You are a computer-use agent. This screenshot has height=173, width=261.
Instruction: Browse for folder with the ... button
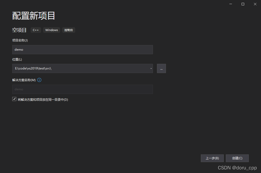161,68
